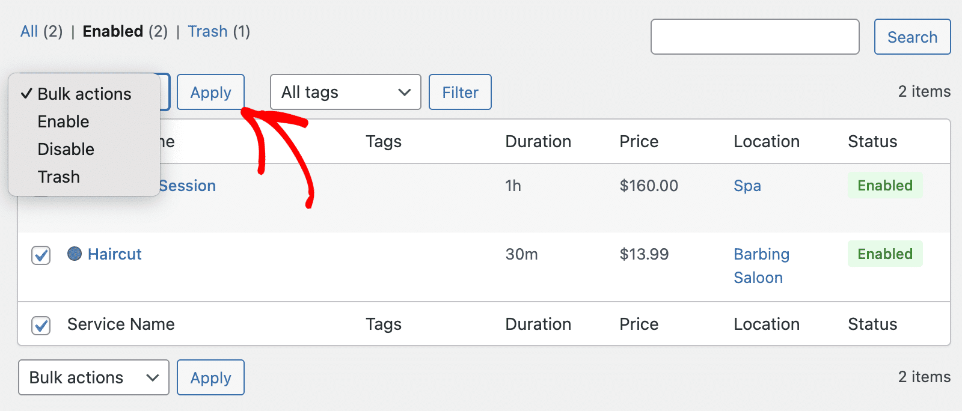Open the Trash (1) view
Viewport: 962px width, 411px height.
pyautogui.click(x=208, y=31)
